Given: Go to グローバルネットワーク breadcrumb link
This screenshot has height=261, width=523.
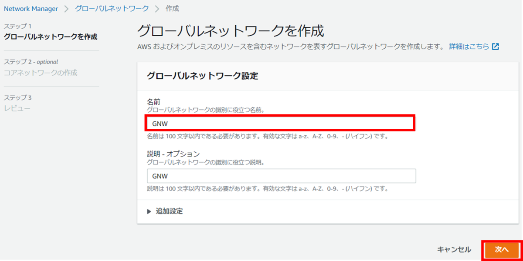Looking at the screenshot, I should 112,9.
